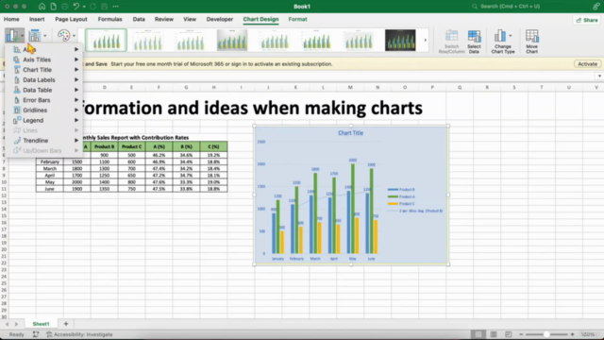Screen dimensions: 604x340
Task: Click Product A legend entry
Action: tap(401, 196)
